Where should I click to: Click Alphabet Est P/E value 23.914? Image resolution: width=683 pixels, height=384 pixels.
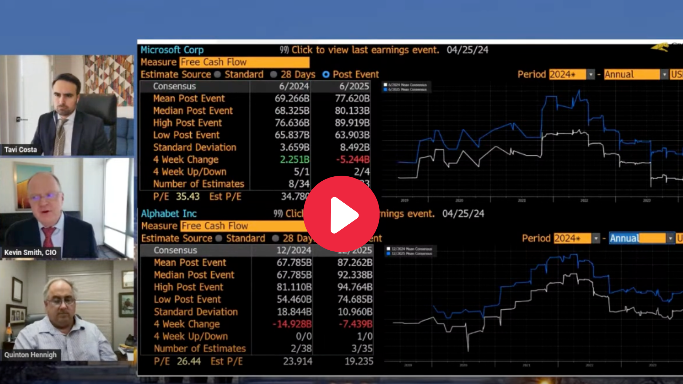tap(298, 362)
